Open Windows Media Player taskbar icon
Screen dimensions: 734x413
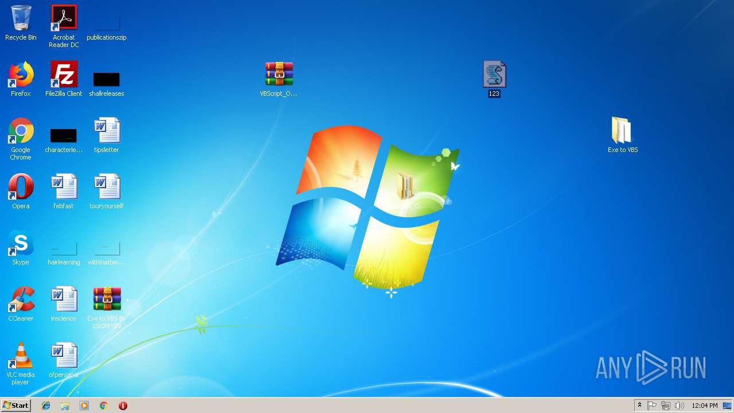tap(84, 406)
